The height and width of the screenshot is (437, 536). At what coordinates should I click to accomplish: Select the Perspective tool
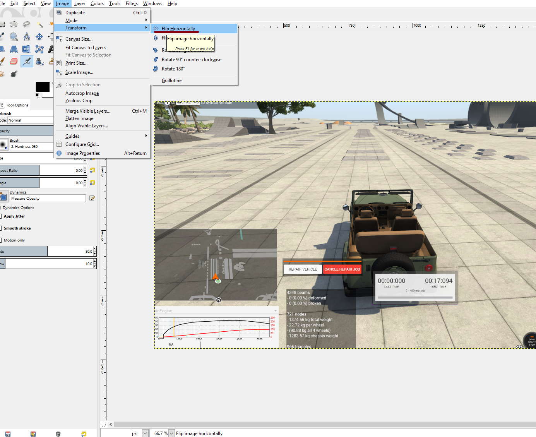pos(14,49)
